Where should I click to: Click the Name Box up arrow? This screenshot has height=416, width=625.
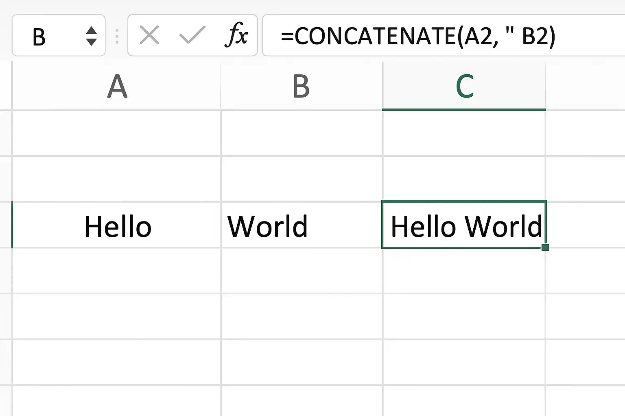click(91, 30)
